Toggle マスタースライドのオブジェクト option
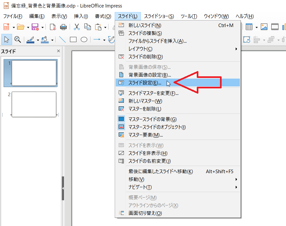286x226 pixels. click(x=178, y=127)
